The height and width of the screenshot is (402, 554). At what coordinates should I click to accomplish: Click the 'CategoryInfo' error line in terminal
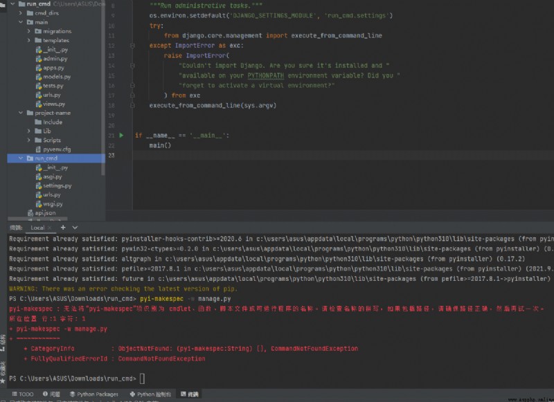coord(191,349)
